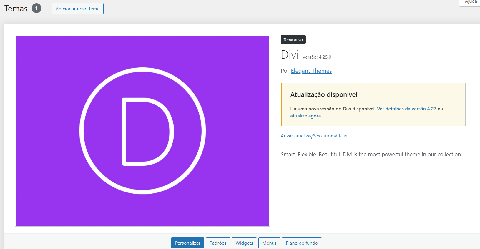The height and width of the screenshot is (249, 480).
Task: Click the Versão: 4.25.0 text
Action: coord(317,57)
